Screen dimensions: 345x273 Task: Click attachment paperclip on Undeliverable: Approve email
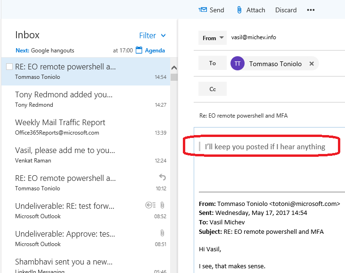tap(162, 233)
